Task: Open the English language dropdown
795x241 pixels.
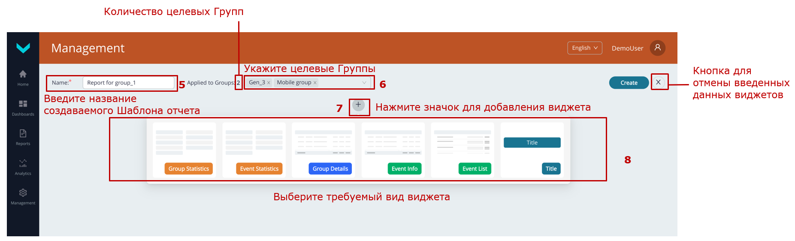Action: [584, 48]
